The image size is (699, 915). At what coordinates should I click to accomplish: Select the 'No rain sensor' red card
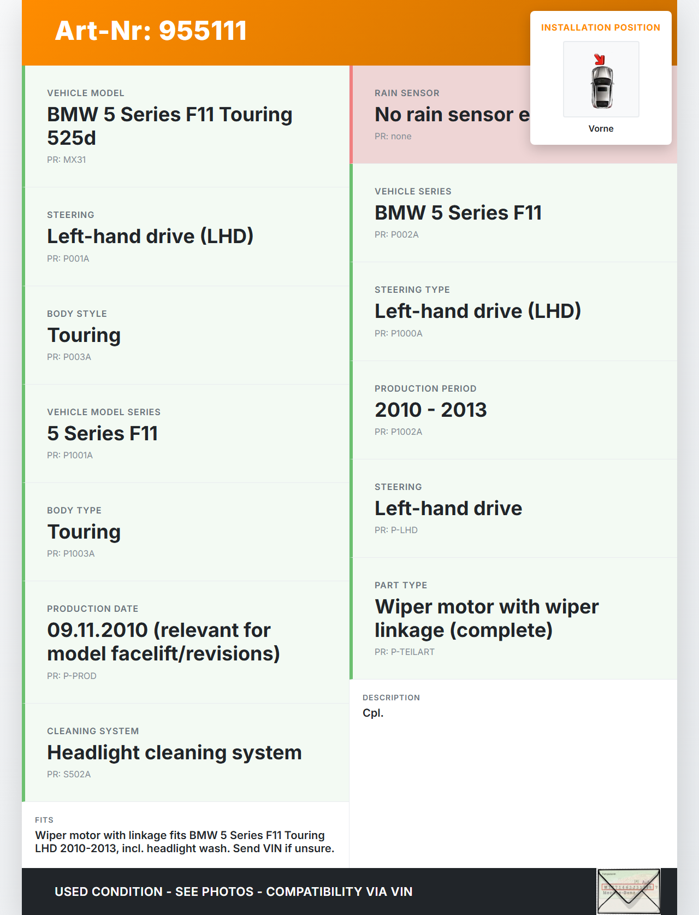click(440, 115)
